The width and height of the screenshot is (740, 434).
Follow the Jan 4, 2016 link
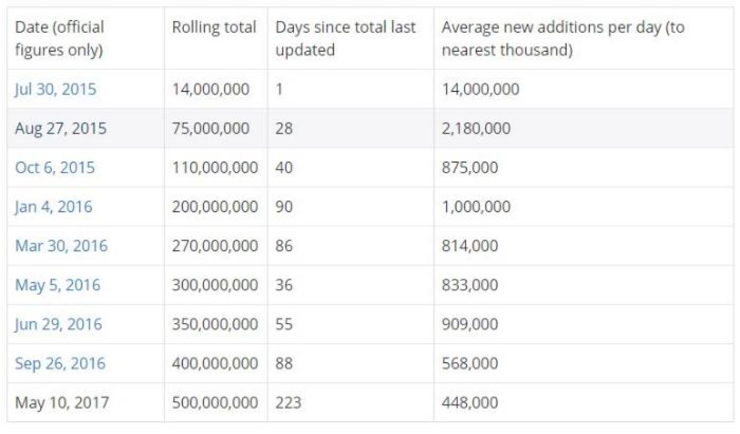point(54,207)
